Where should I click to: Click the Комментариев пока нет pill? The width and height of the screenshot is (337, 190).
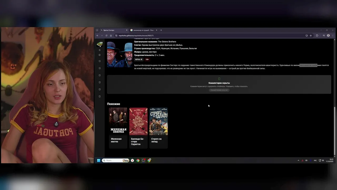point(219,90)
